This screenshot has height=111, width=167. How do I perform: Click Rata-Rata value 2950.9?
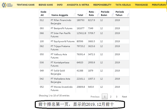[92, 62]
